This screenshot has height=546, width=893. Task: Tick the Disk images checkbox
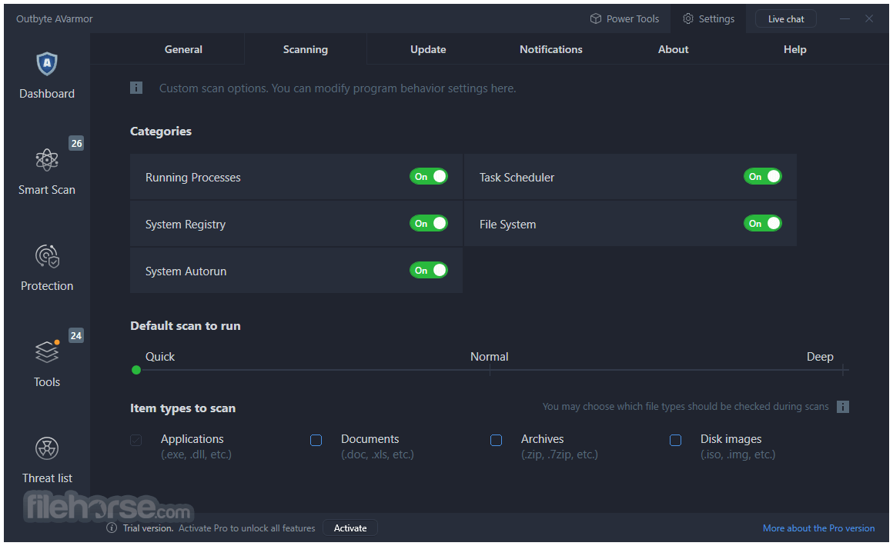675,440
